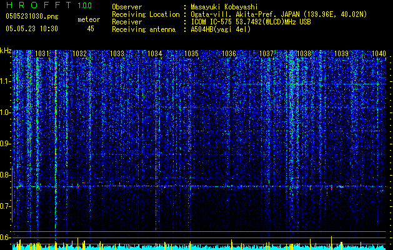Click the 1039 time marker

342,54
